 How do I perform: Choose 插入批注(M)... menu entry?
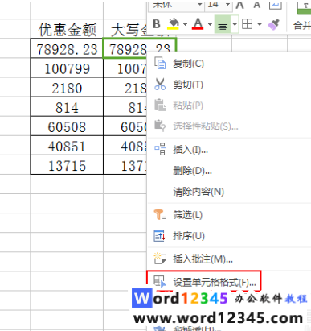[230, 259]
